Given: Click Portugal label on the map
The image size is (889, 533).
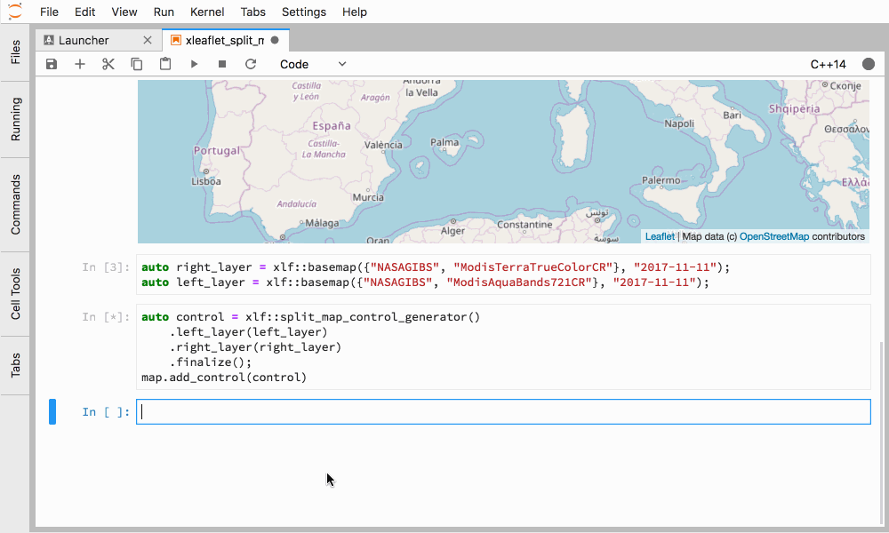Looking at the screenshot, I should (217, 151).
